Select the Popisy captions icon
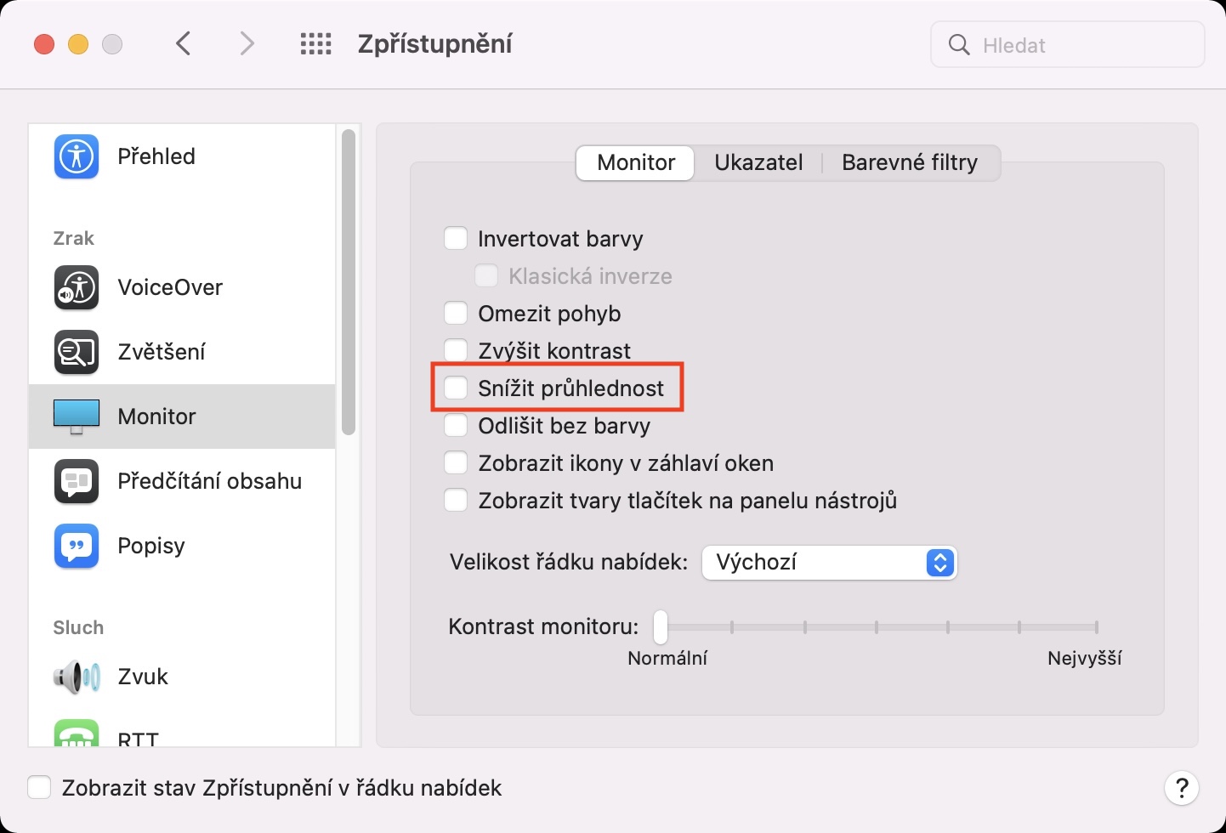1226x833 pixels. (x=77, y=546)
